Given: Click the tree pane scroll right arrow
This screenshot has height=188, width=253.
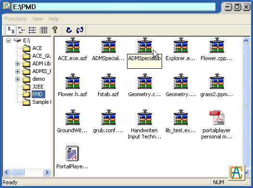Looking at the screenshot, I should click(47, 172).
